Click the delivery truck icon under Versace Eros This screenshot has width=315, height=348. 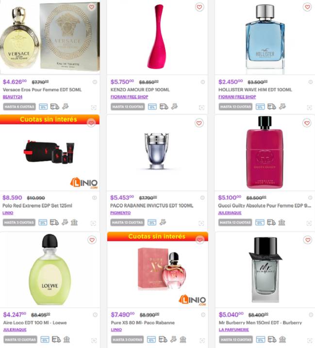55,107
